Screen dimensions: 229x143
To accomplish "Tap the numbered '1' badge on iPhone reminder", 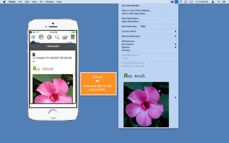I will point(34,55).
